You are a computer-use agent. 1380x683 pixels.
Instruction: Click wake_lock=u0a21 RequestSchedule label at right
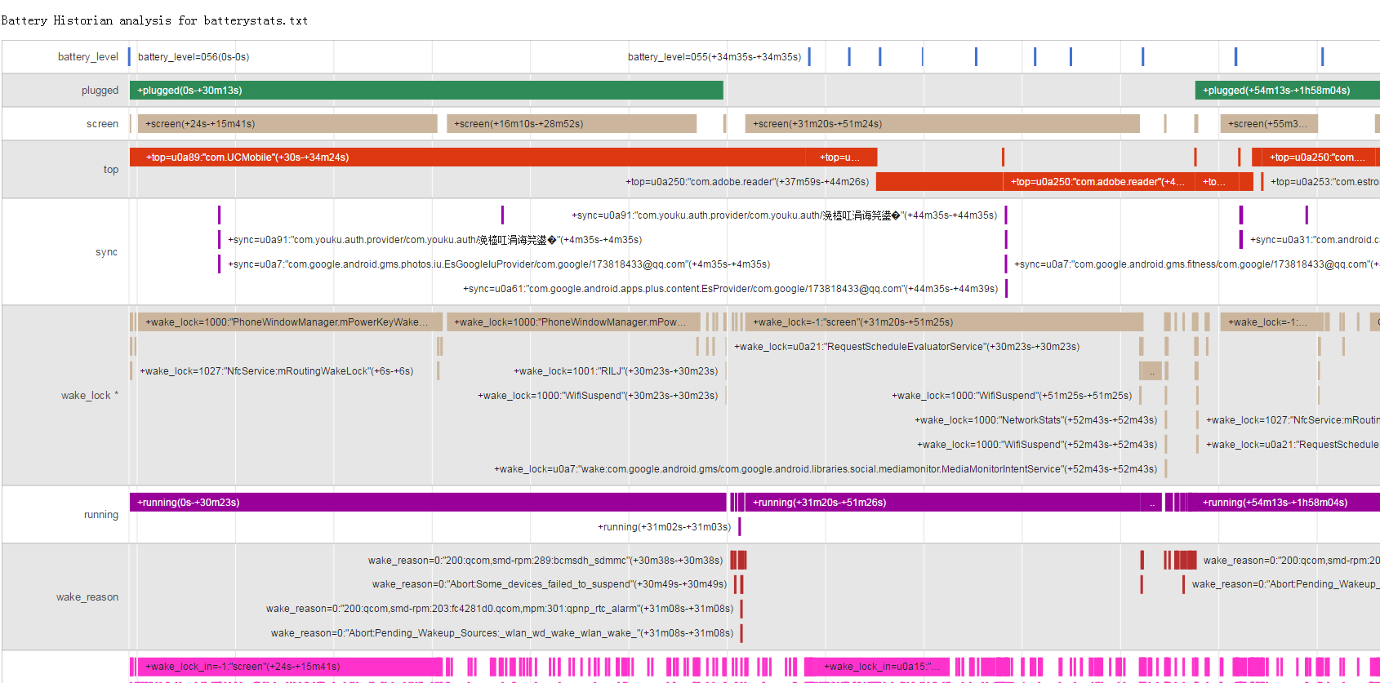coord(1293,445)
